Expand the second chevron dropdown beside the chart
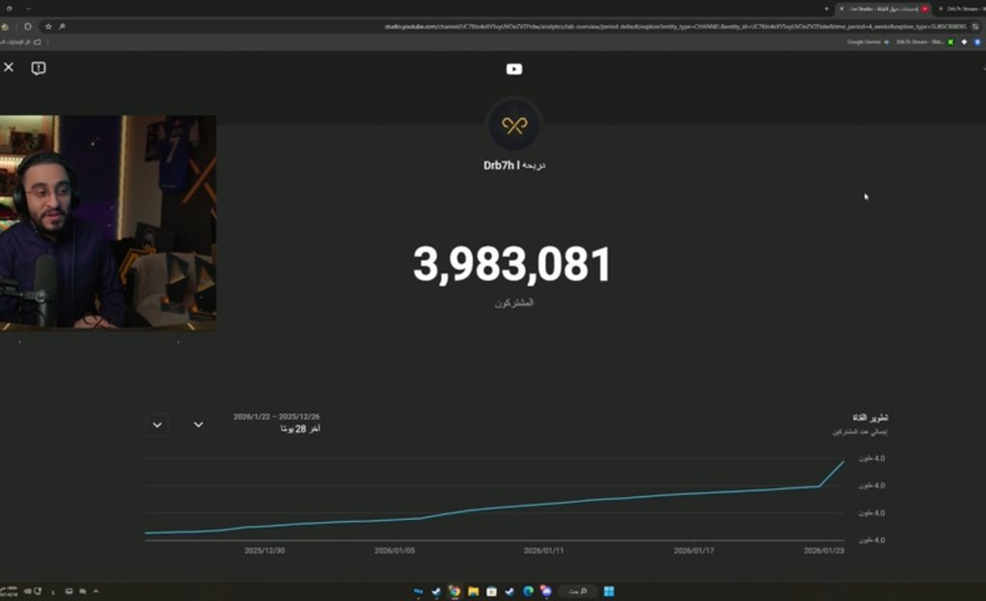The width and height of the screenshot is (986, 601). point(198,424)
